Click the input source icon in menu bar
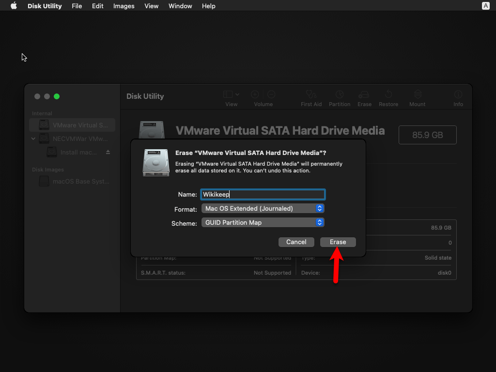Viewport: 496px width, 372px height. pos(485,6)
